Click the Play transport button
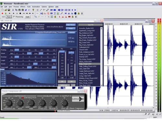This screenshot has height=121, width=162. [x=14, y=14]
